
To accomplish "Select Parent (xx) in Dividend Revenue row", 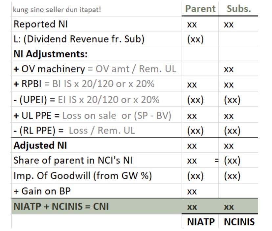I will click(200, 39).
